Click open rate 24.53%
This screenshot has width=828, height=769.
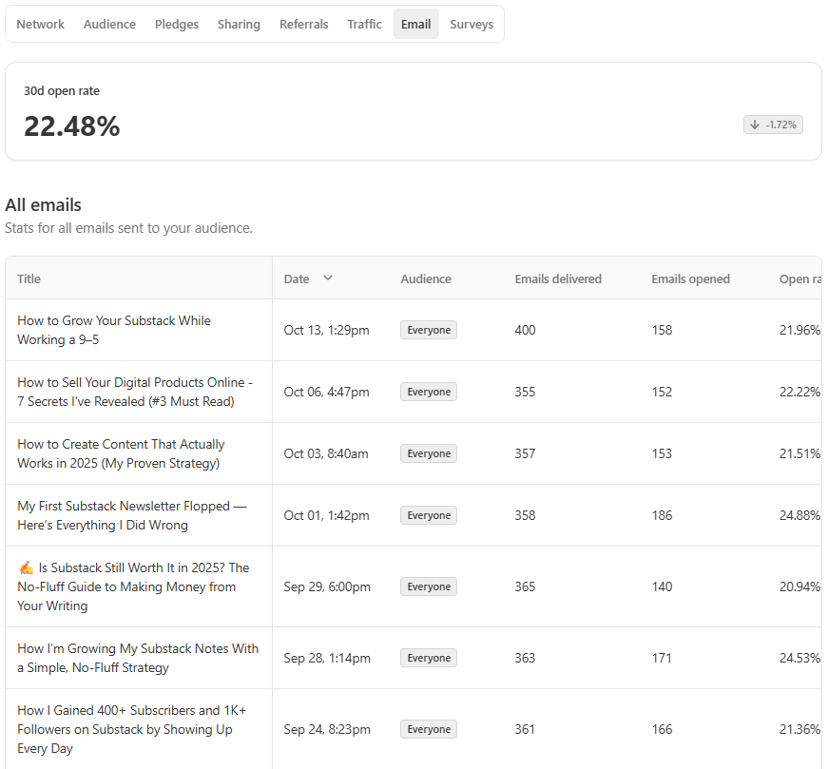click(800, 658)
